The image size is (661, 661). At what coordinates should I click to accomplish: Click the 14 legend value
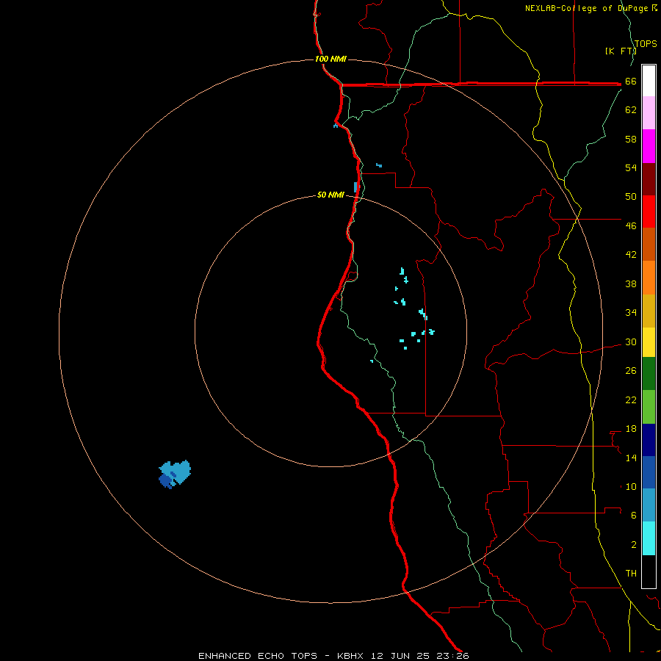tap(631, 458)
